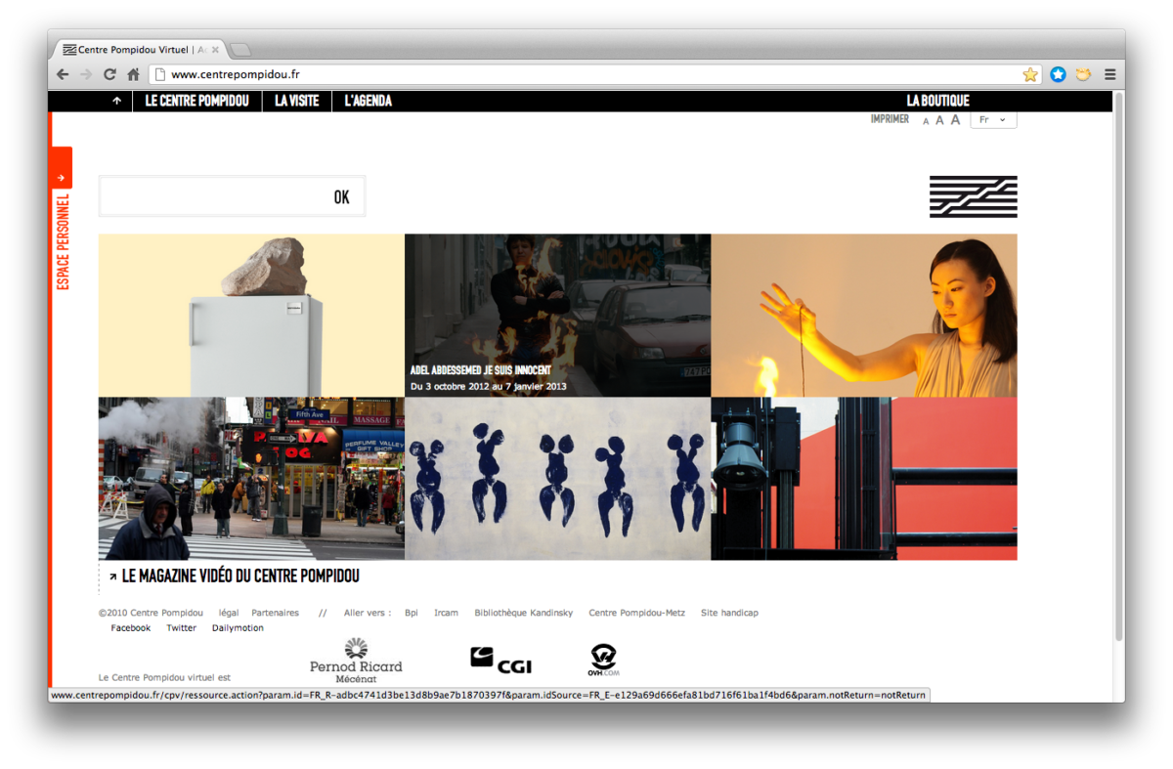
Task: Click the OK search button
Action: [x=341, y=197]
